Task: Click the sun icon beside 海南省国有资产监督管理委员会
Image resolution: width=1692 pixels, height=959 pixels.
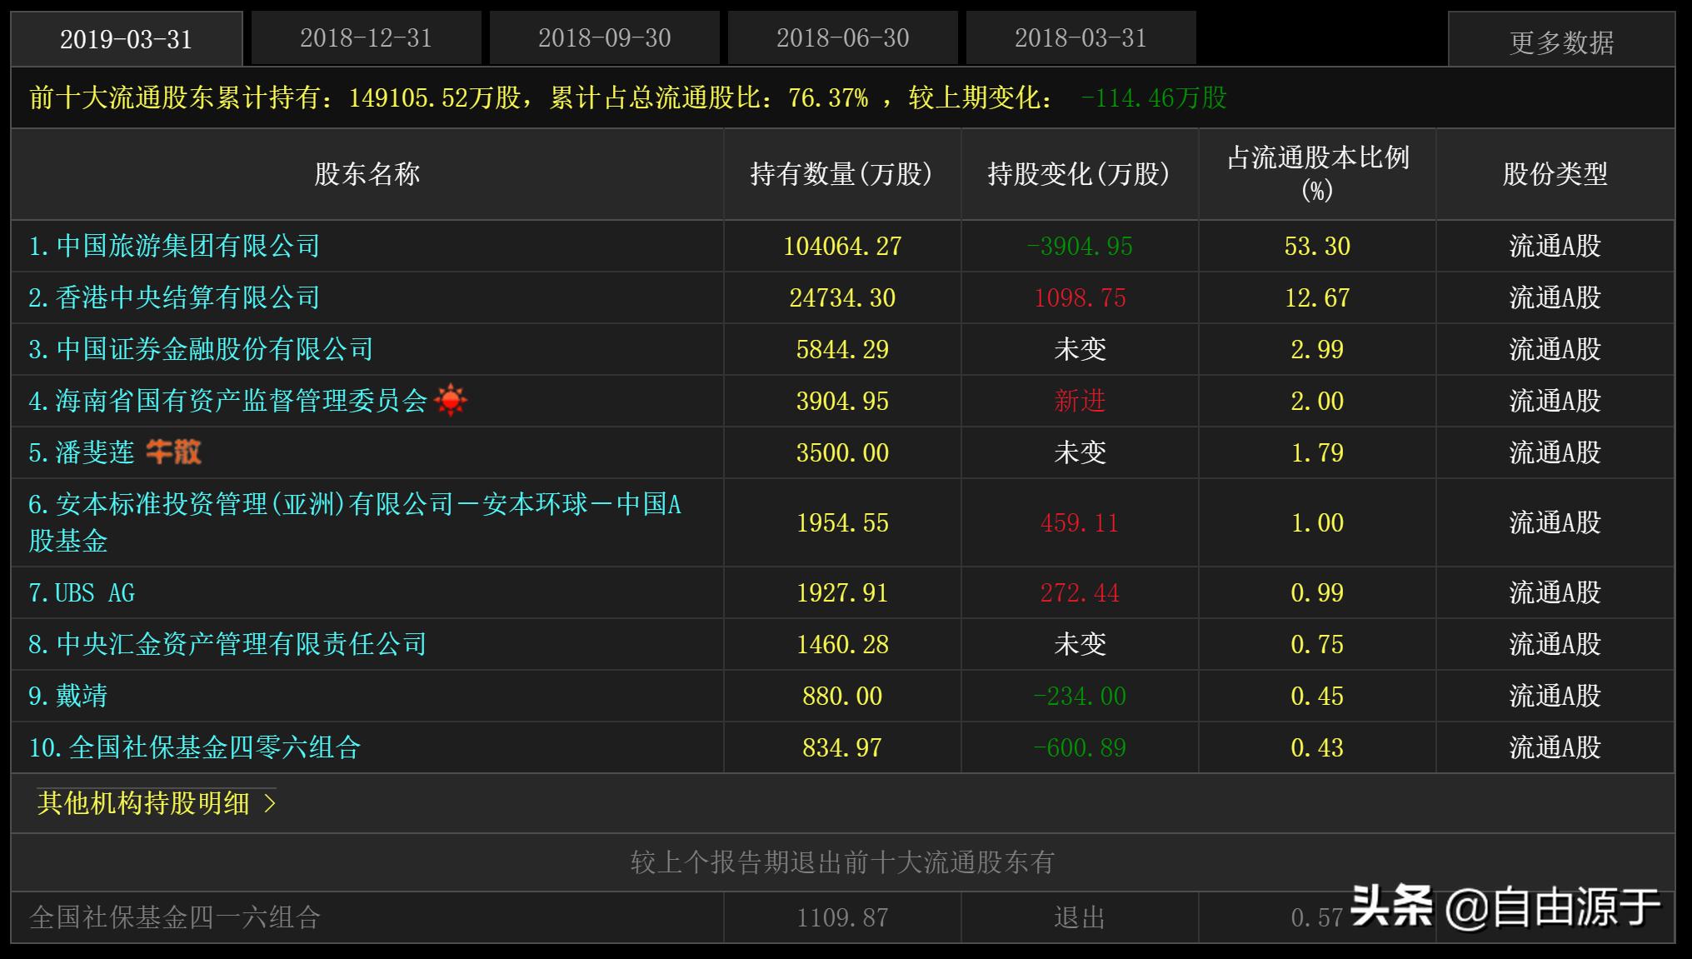Action: pos(451,401)
